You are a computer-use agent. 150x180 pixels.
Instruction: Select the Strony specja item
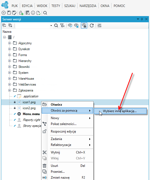pos(32,126)
